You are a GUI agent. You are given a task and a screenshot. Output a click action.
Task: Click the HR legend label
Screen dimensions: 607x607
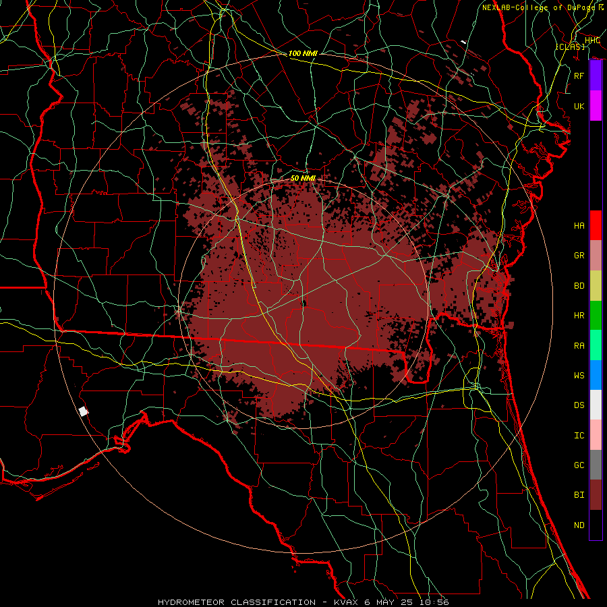tap(579, 316)
